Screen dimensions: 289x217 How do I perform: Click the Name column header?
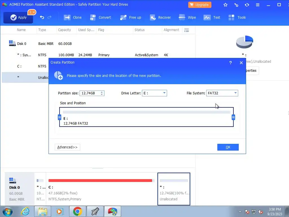pos(21,30)
